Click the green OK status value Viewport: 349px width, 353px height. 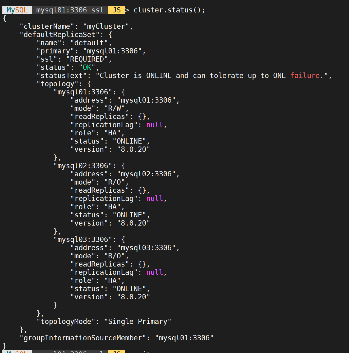click(87, 67)
